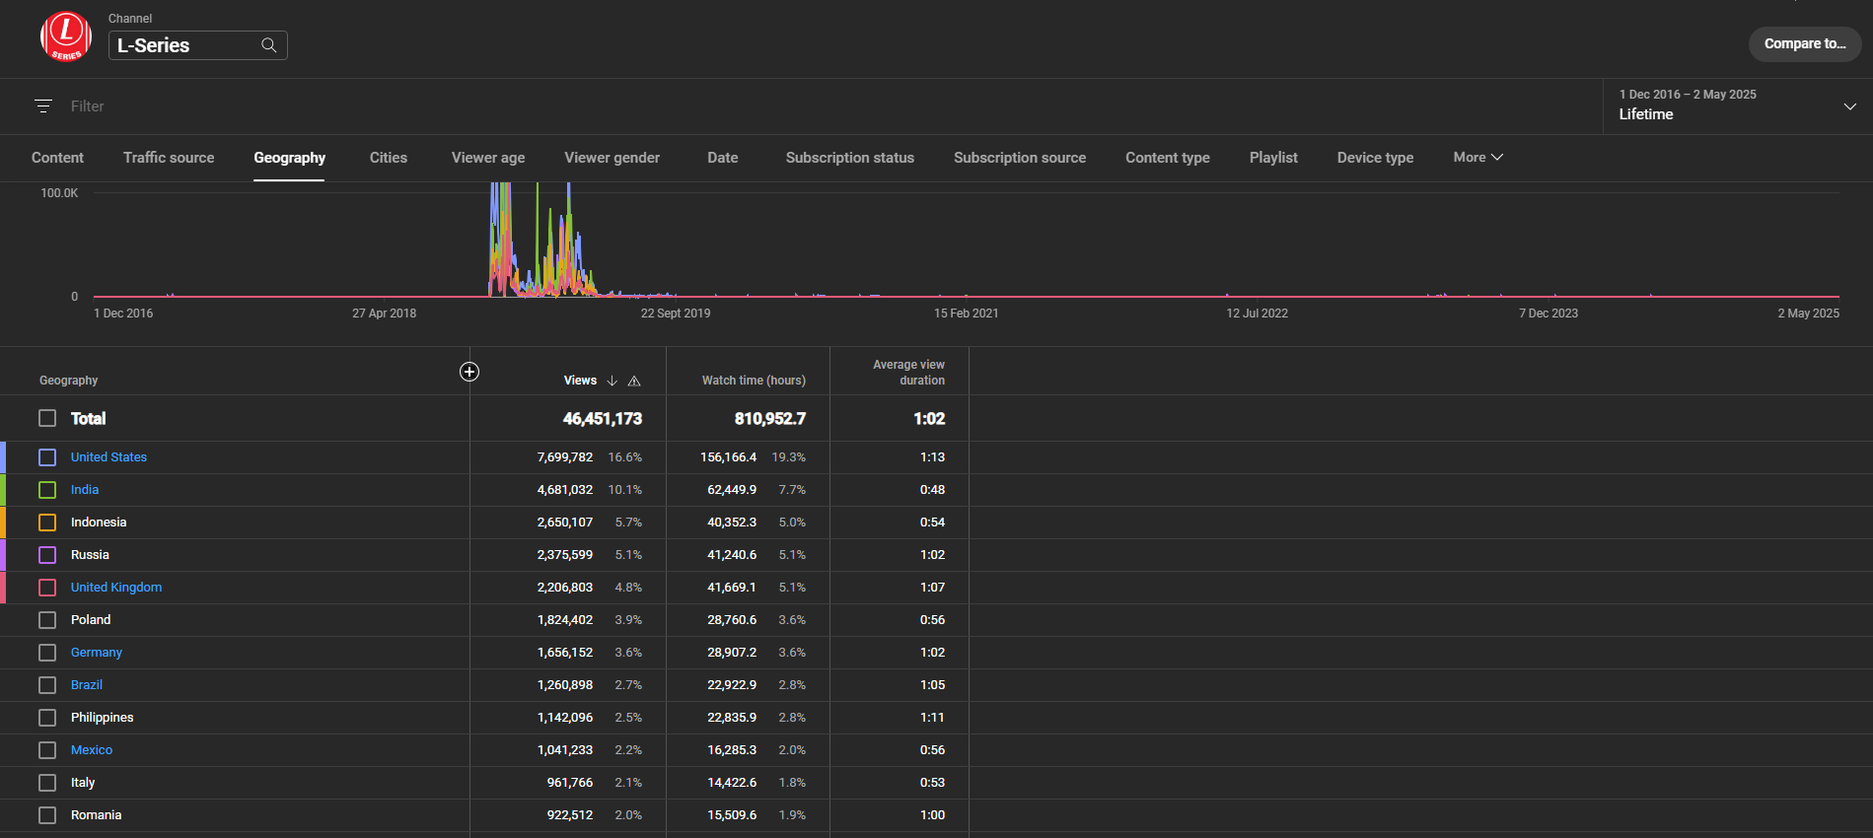
Task: Open the Playlist tab
Action: (x=1273, y=158)
